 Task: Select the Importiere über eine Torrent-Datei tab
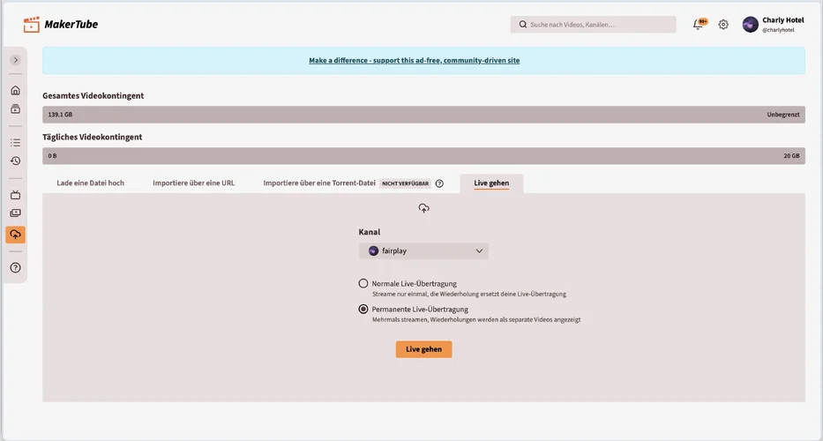click(319, 183)
